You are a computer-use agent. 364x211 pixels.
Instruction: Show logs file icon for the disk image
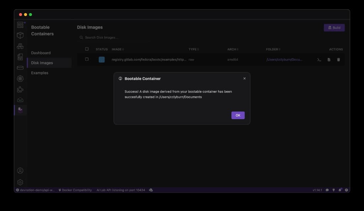(329, 60)
